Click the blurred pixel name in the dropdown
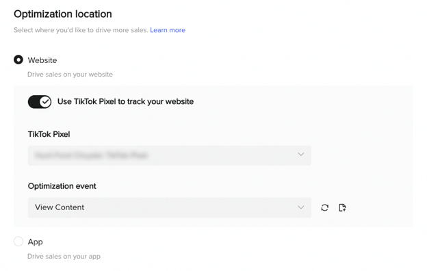This screenshot has width=427, height=271. (92, 155)
